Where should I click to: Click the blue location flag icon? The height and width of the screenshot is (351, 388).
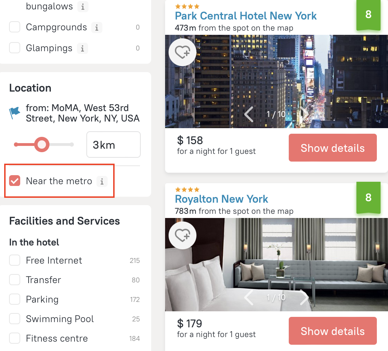(14, 113)
